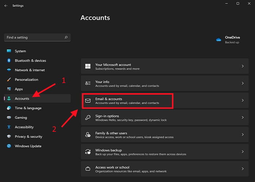Click the Email & accounts envelope icon
255x182 pixels.
pyautogui.click(x=88, y=100)
